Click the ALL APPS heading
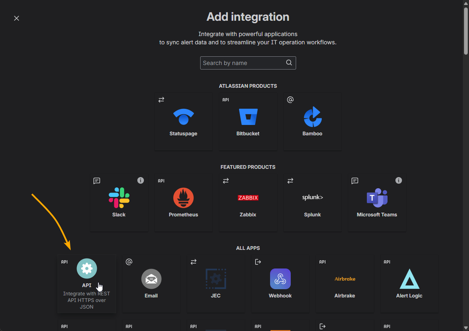Screen dimensions: 469x331 248,248
